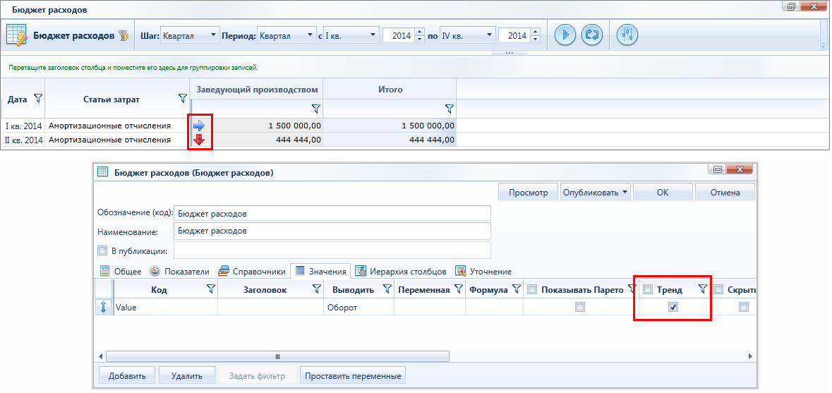Click the 444 444,00 cell in Итого column

(390, 140)
